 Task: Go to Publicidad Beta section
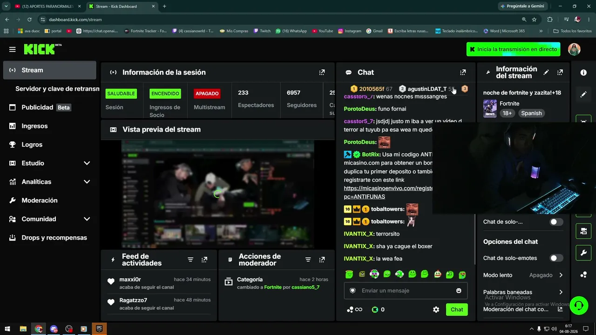[50, 107]
